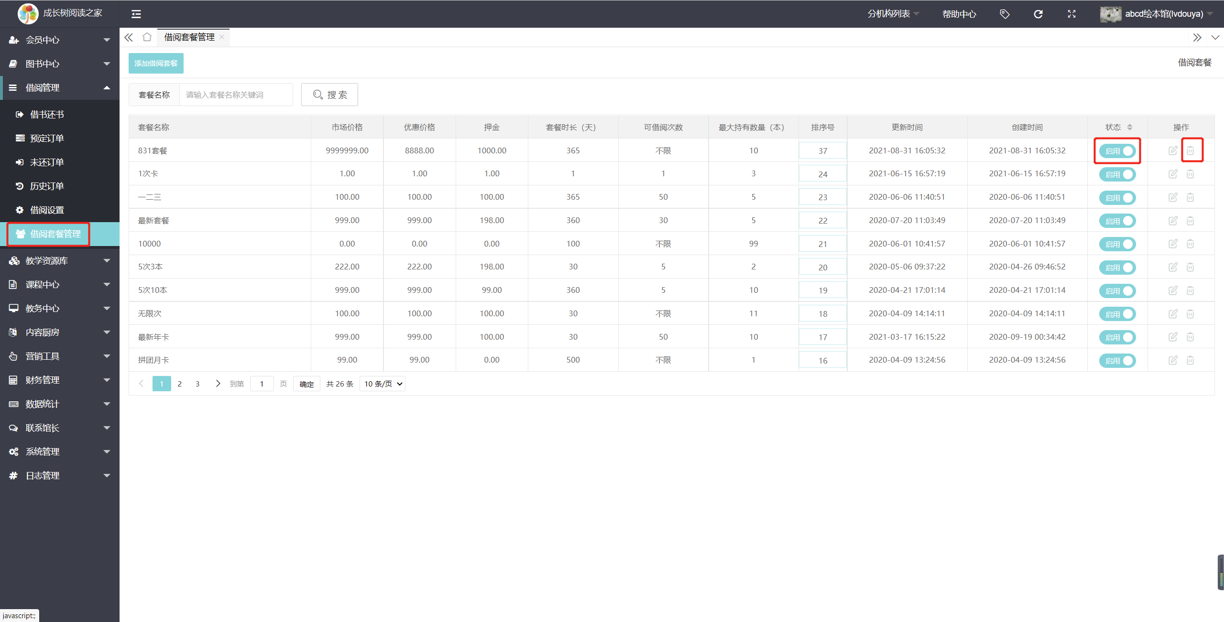
Task: Click 确定 to jump to page
Action: coord(306,384)
